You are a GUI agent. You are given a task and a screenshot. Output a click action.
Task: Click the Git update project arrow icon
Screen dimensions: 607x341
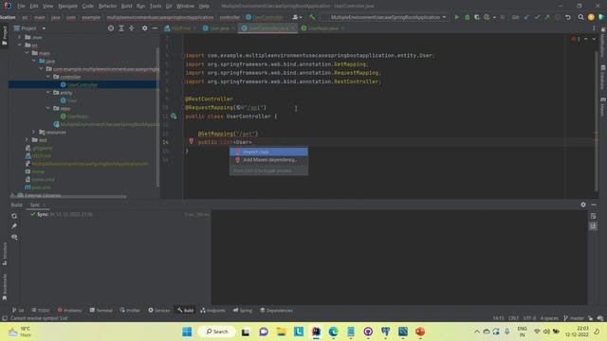point(526,17)
